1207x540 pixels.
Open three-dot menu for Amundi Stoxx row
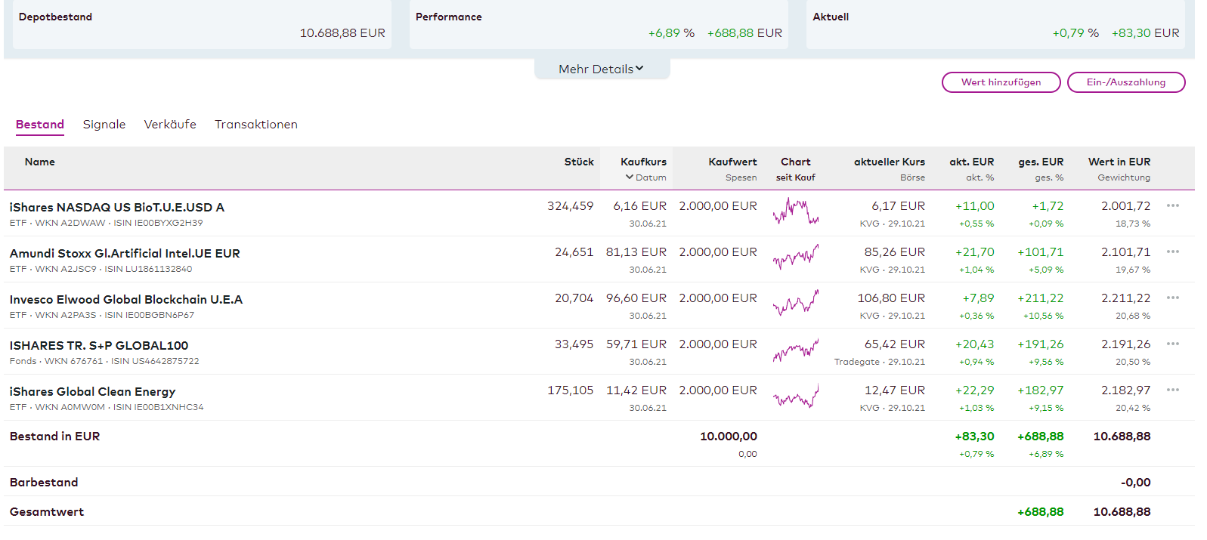tap(1172, 251)
